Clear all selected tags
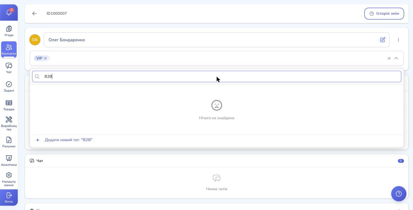The height and width of the screenshot is (210, 413). click(x=389, y=58)
